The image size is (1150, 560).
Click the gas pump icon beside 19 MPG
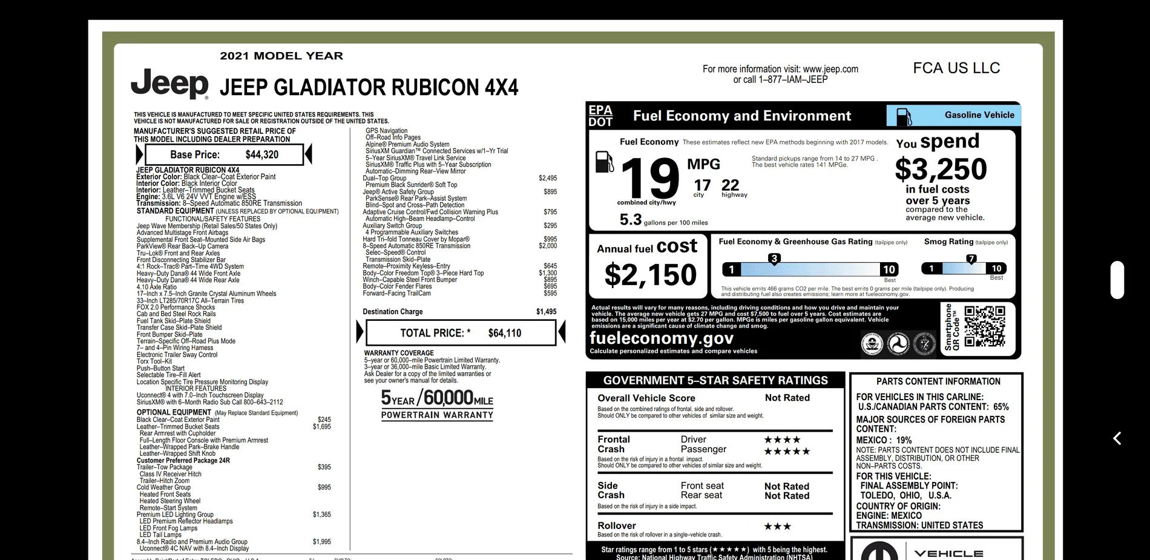pos(605,162)
